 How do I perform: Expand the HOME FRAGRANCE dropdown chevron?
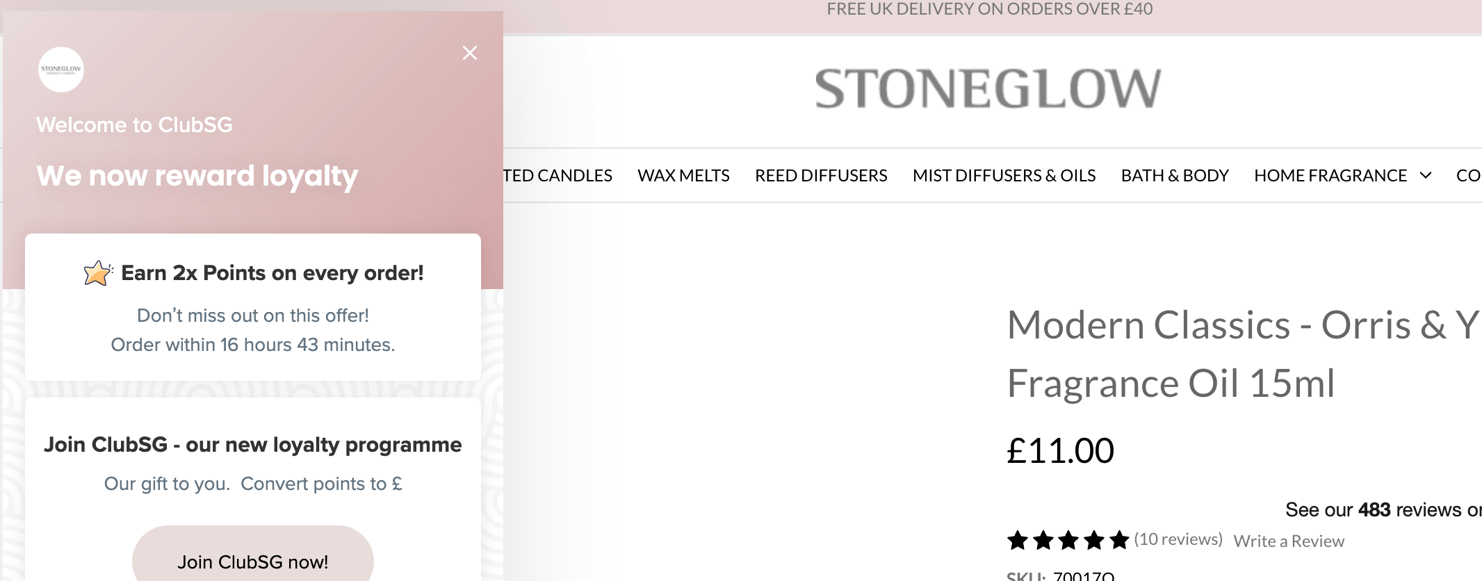coord(1425,175)
